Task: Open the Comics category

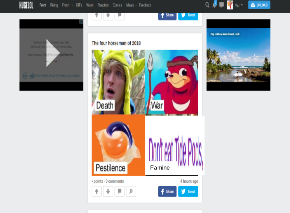Action: [x=117, y=5]
